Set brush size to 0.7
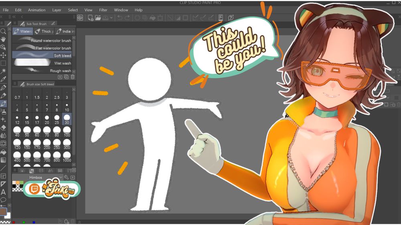 pyautogui.click(x=17, y=94)
